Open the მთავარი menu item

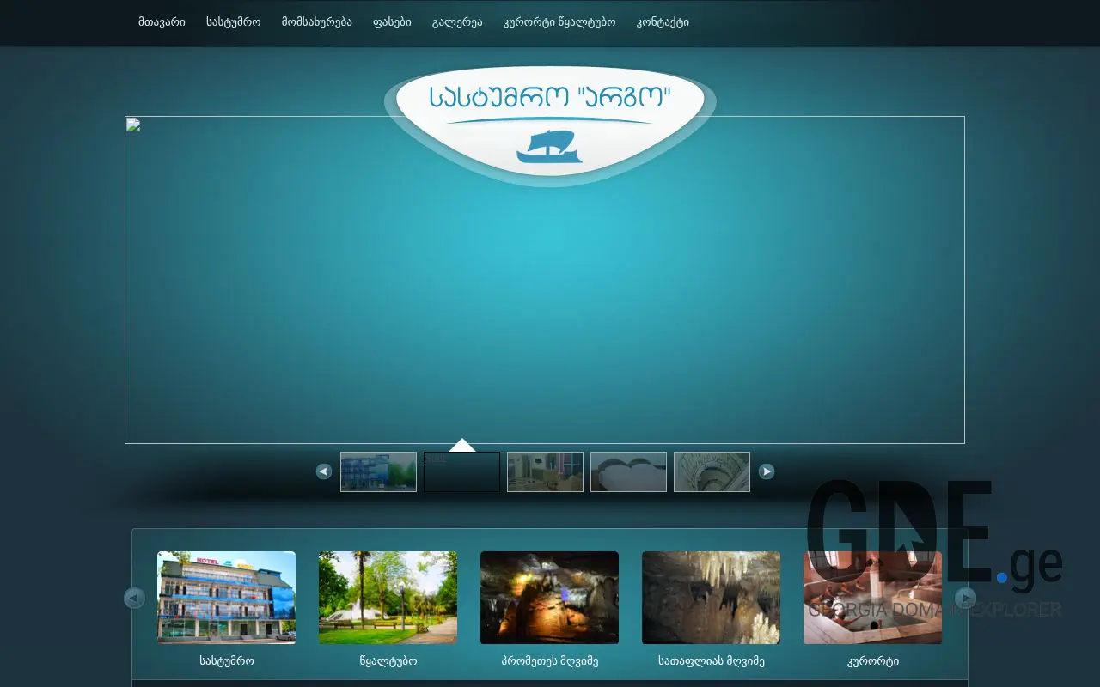click(161, 22)
